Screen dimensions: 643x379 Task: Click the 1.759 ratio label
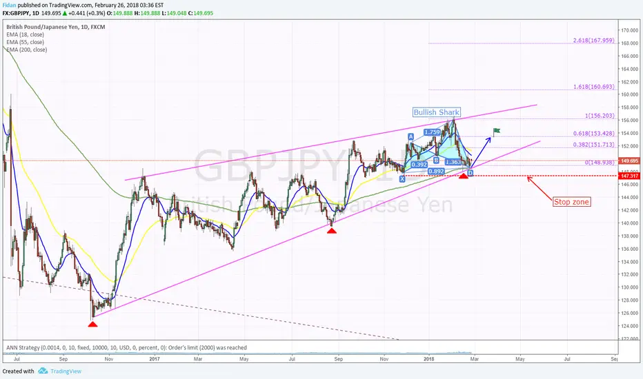[x=432, y=132]
